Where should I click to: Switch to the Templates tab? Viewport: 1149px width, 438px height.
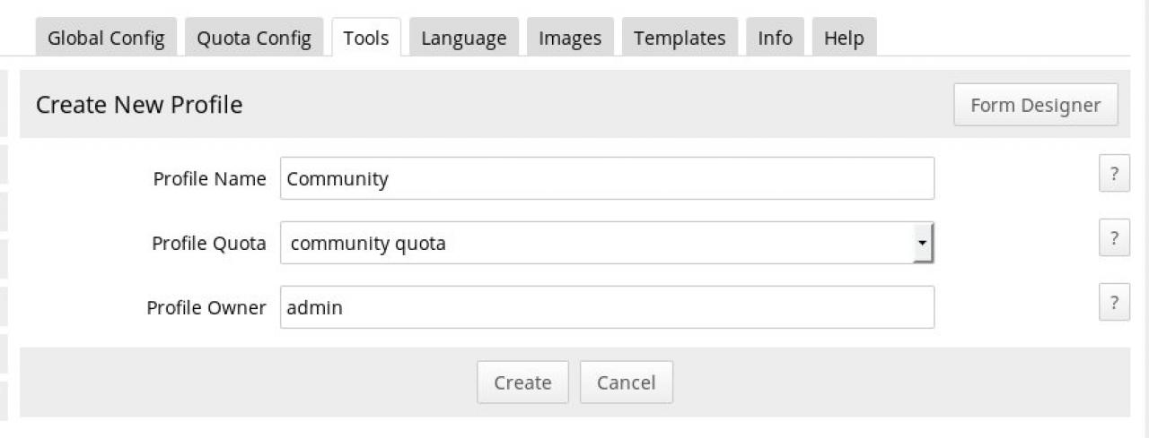[x=680, y=39]
